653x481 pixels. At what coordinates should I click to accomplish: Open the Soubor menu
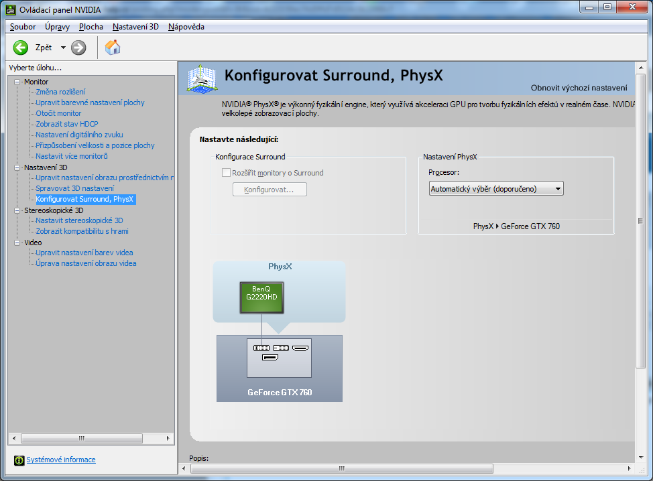[23, 27]
